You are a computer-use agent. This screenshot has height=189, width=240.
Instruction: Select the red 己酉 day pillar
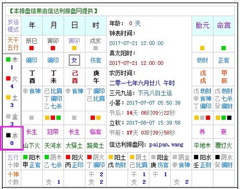click(x=75, y=77)
